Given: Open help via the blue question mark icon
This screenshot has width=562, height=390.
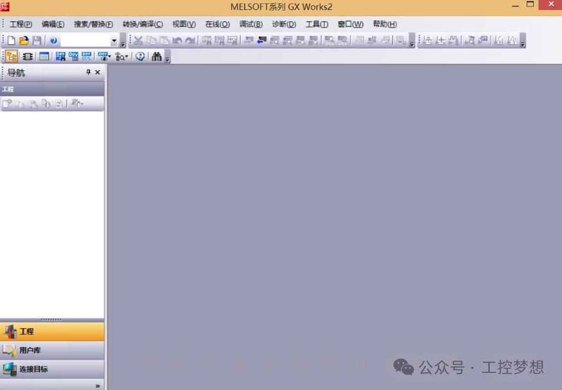Looking at the screenshot, I should (54, 41).
